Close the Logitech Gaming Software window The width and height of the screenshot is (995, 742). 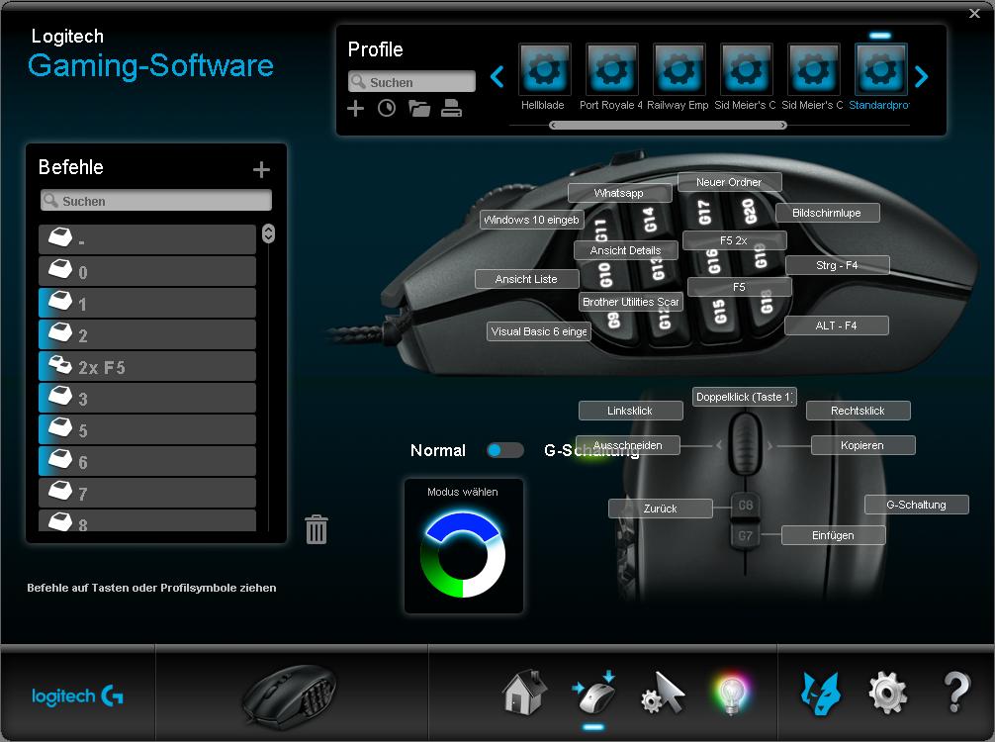click(x=974, y=13)
